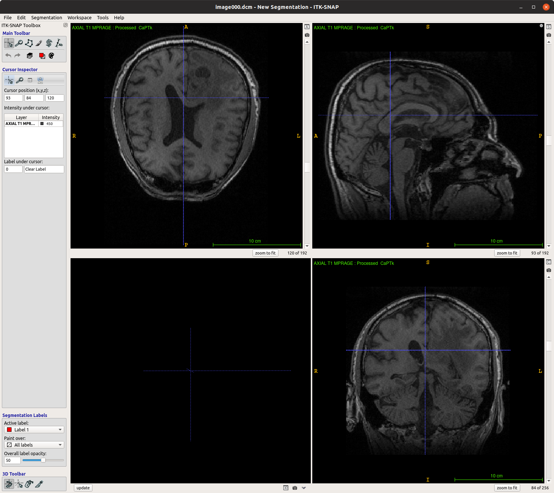
Task: Capture a snapshot of the 3D view
Action: point(295,488)
